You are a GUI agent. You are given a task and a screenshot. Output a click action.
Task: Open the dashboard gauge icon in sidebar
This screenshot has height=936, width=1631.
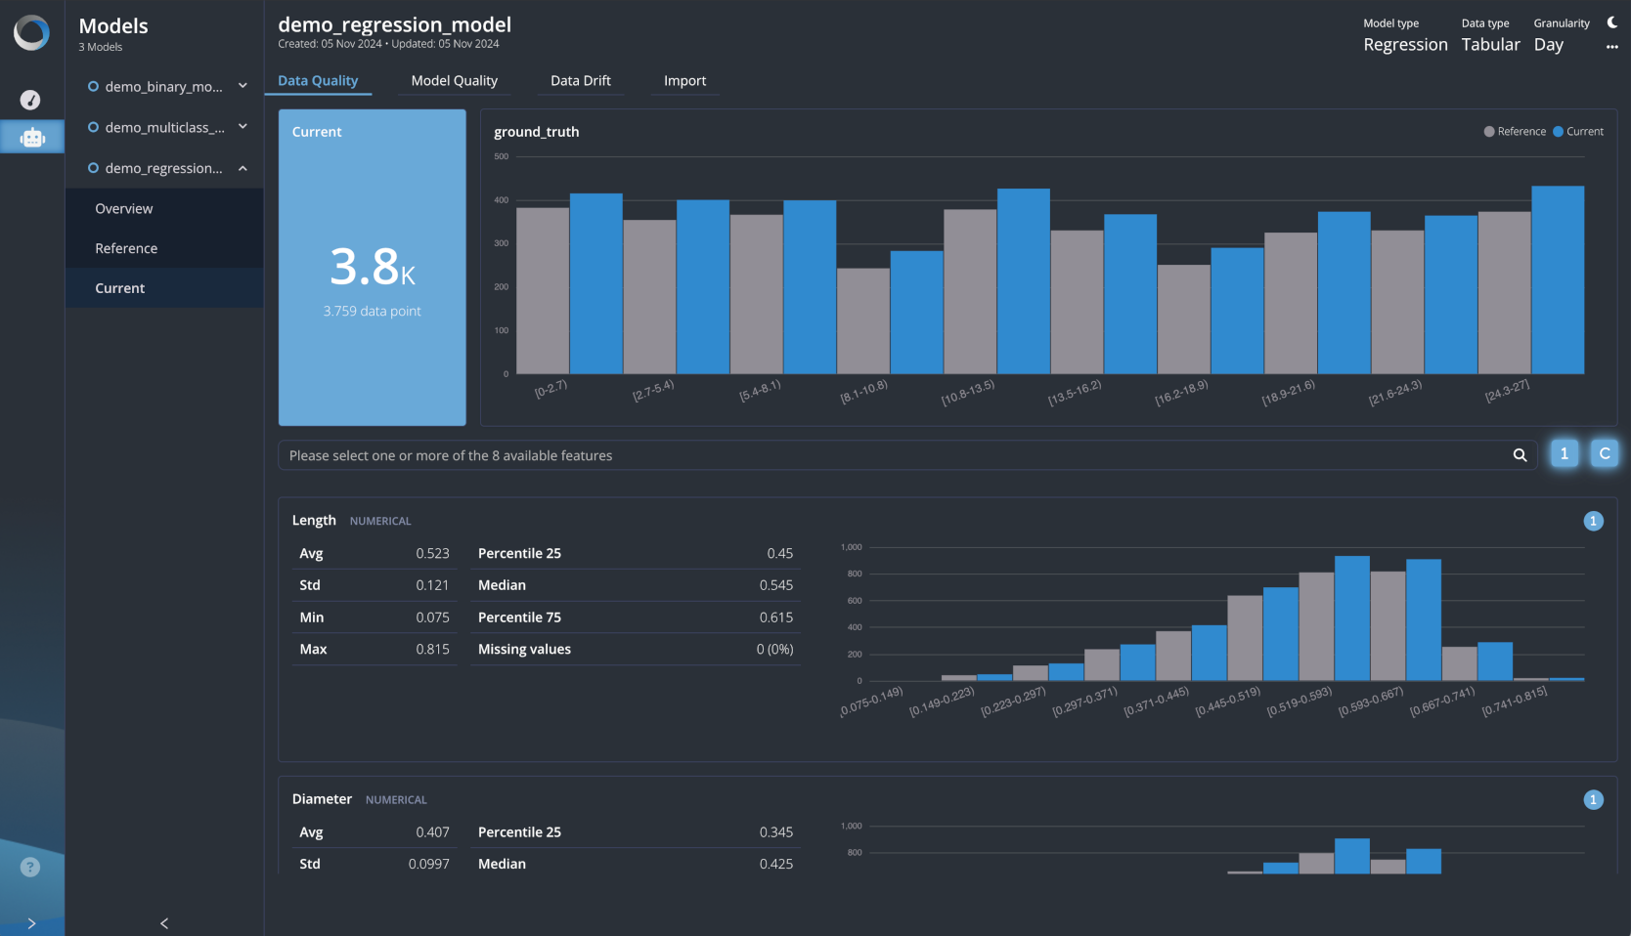[x=30, y=100]
